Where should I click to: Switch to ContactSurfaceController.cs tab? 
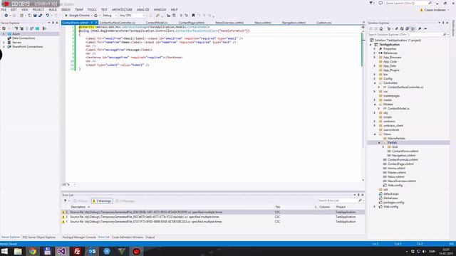(117, 23)
